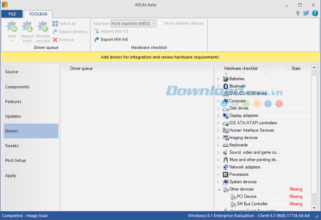The width and height of the screenshot is (321, 220).
Task: Expand the Network adapters node
Action: (219, 167)
